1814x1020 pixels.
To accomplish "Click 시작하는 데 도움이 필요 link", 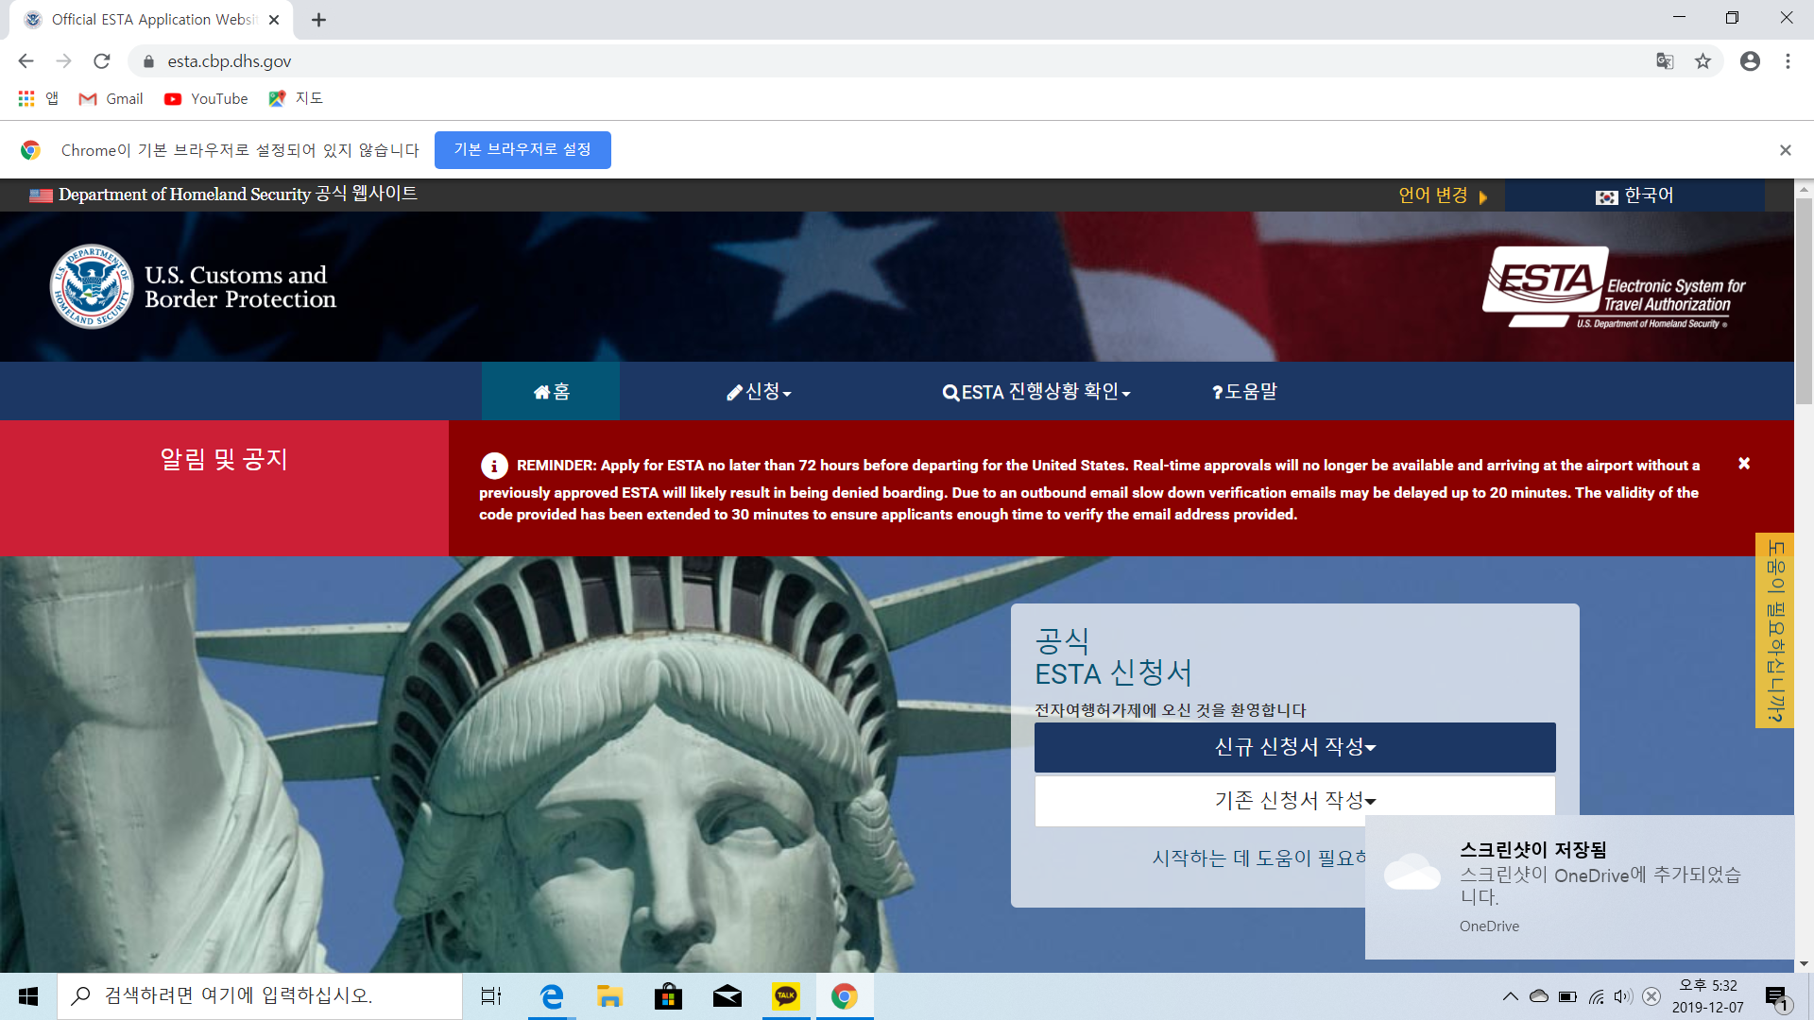I will (1258, 858).
